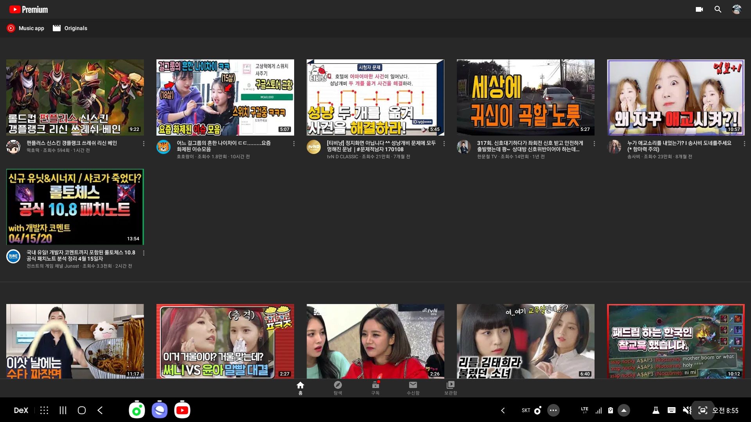Open the account profile avatar

coord(737,9)
